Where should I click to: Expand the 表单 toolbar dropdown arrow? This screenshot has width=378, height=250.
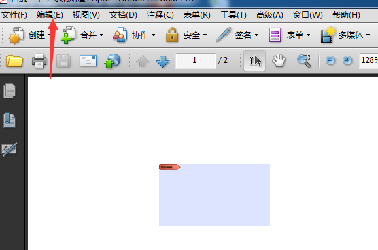click(x=309, y=35)
